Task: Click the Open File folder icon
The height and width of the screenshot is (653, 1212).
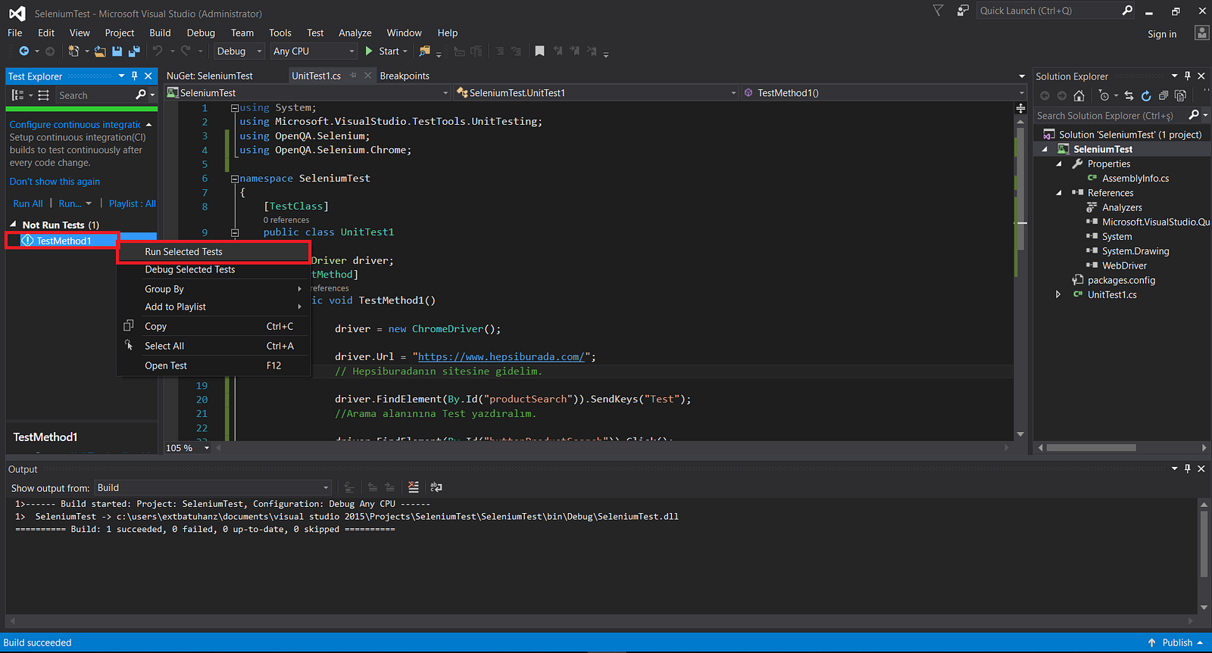Action: pos(100,51)
